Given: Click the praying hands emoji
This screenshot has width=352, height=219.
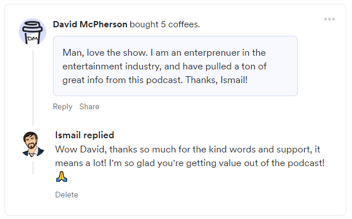Looking at the screenshot, I should (x=62, y=176).
